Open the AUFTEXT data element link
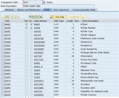Image resolution: width=119 pixels, height=98 pixels. click(38, 56)
